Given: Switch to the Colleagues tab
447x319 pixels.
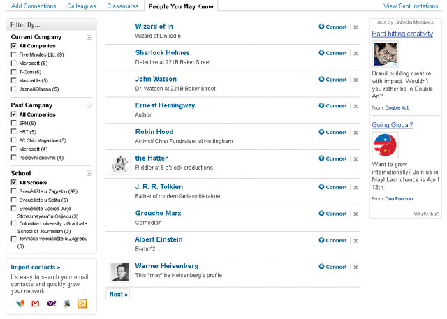Looking at the screenshot, I should [x=82, y=6].
